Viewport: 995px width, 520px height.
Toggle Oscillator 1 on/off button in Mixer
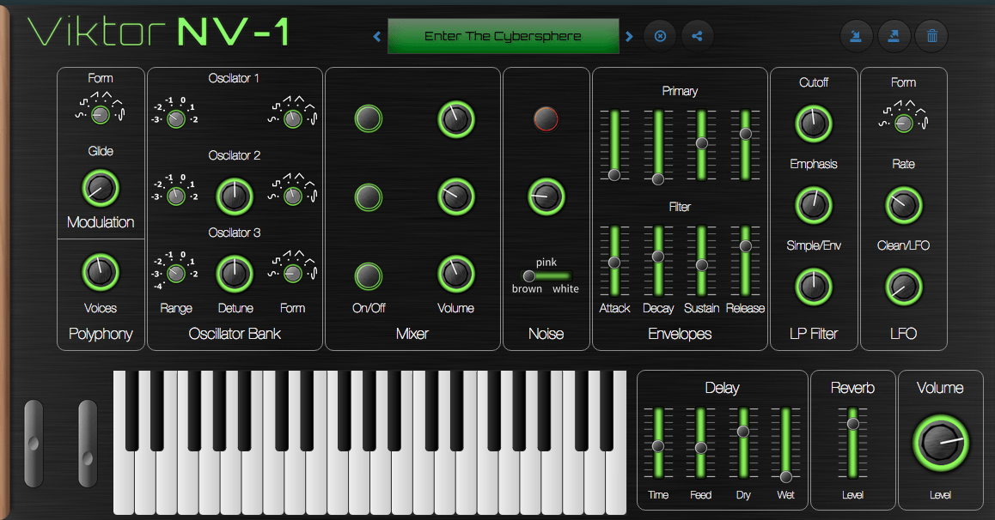coord(368,118)
